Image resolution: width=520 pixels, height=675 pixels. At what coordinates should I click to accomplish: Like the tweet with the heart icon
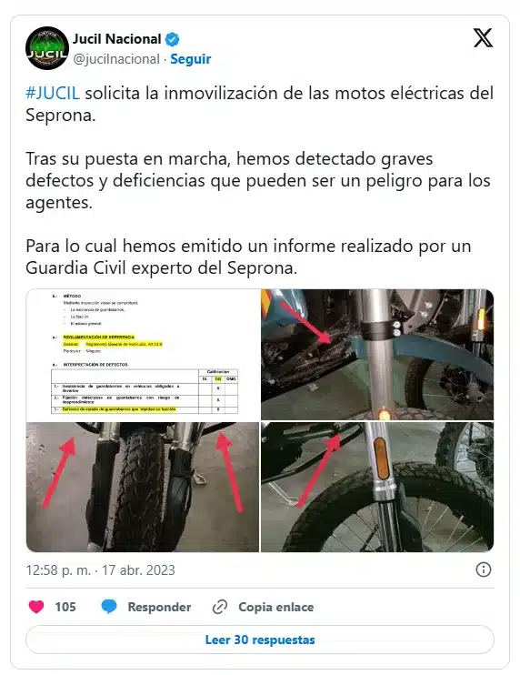point(36,607)
